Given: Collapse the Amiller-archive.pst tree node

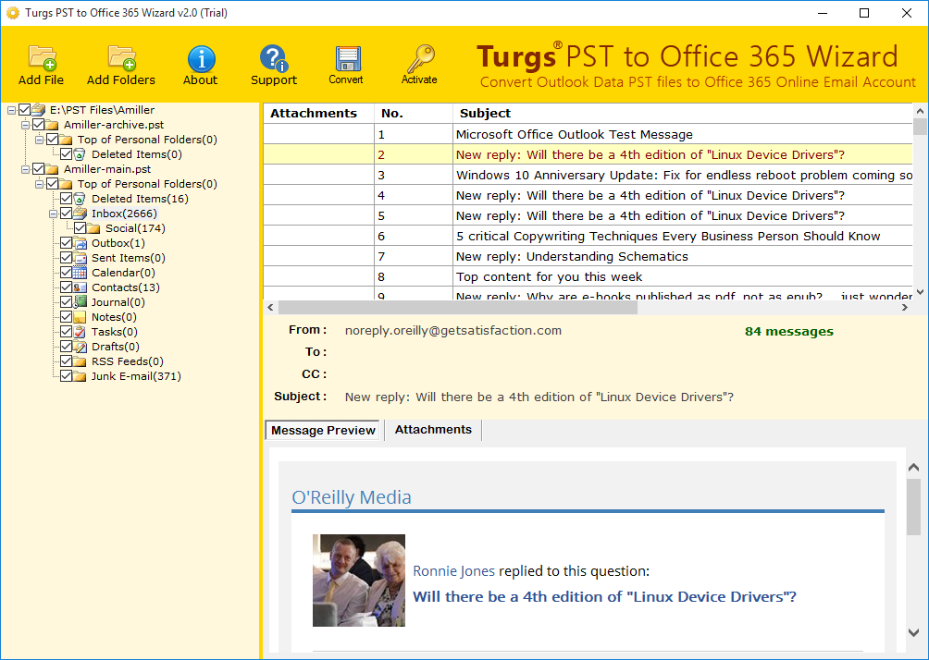Looking at the screenshot, I should pyautogui.click(x=26, y=125).
